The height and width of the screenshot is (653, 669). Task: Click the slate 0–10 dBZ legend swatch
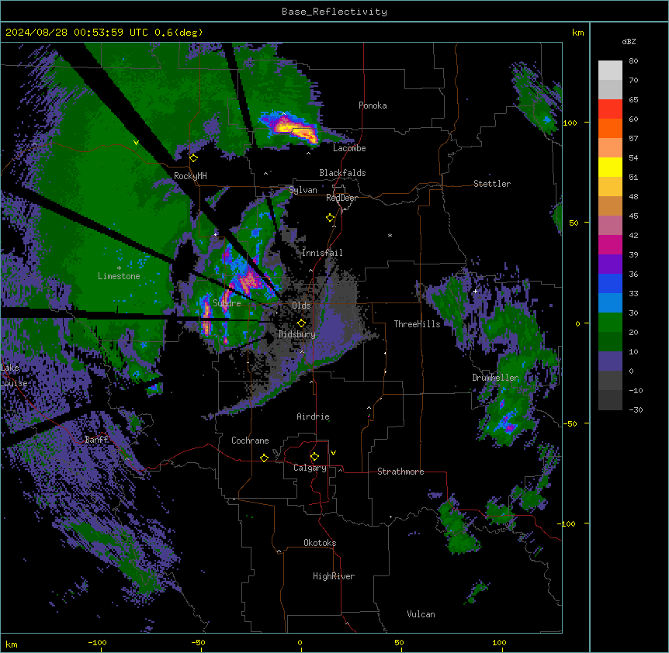click(610, 361)
